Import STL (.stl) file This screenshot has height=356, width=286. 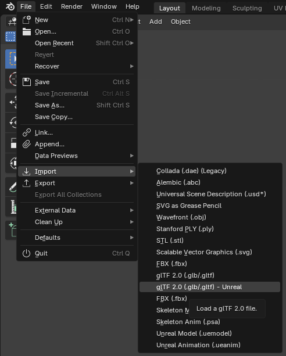(210, 240)
